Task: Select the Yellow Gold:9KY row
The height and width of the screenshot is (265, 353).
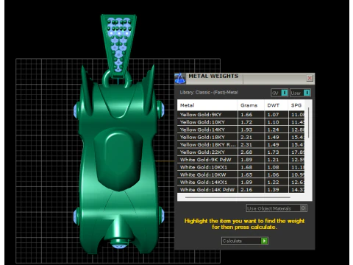Action: (240, 115)
